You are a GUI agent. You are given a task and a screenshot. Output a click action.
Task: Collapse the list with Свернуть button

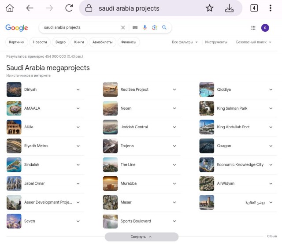(x=141, y=237)
